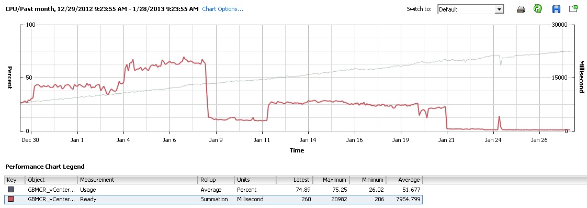587x208 pixels.
Task: Sort by the Units column header
Action: [255, 180]
